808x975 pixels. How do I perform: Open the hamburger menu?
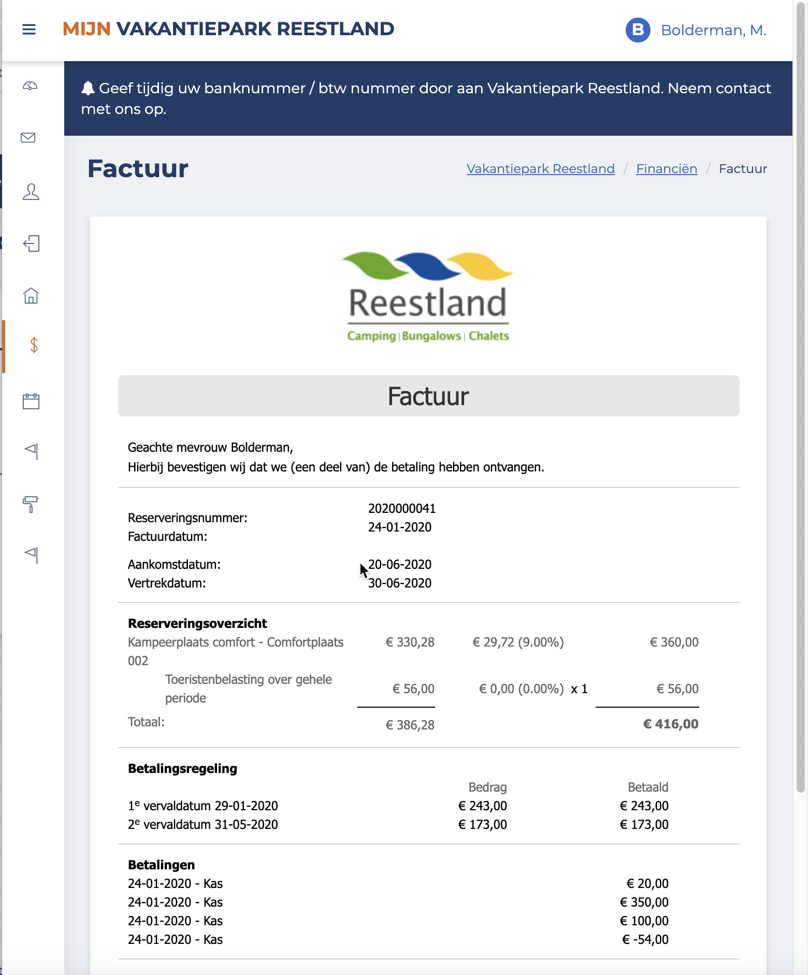coord(29,30)
